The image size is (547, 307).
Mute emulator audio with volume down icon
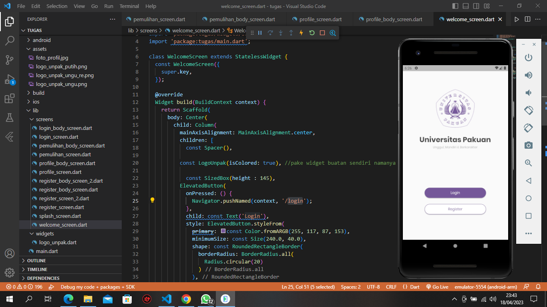(x=528, y=93)
